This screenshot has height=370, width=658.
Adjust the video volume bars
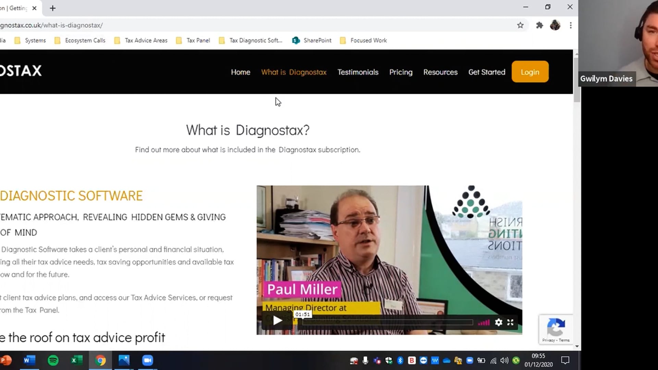pyautogui.click(x=484, y=322)
